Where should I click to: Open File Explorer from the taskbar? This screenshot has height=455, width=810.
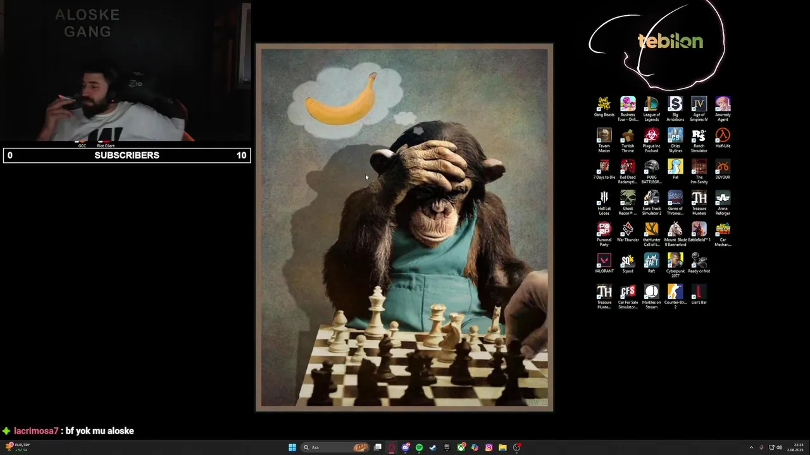502,447
